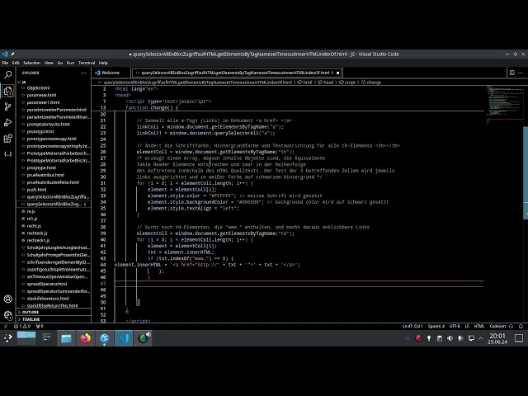Image resolution: width=528 pixels, height=396 pixels.
Task: Change indentation via Spaces: 4
Action: [436, 326]
